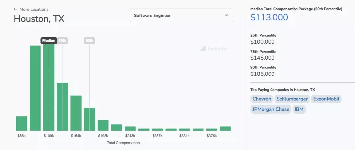
Task: Open the More Locations link
Action: [x=34, y=9]
